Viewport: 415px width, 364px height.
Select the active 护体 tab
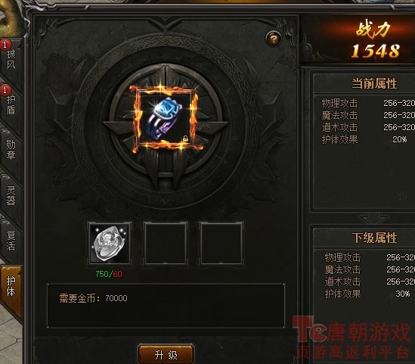click(x=11, y=287)
